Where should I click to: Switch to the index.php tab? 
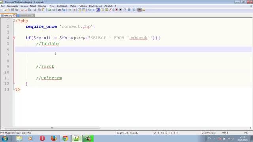8,15
